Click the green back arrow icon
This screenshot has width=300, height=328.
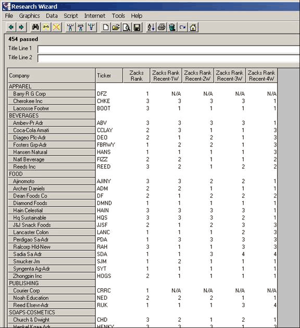click(11, 27)
